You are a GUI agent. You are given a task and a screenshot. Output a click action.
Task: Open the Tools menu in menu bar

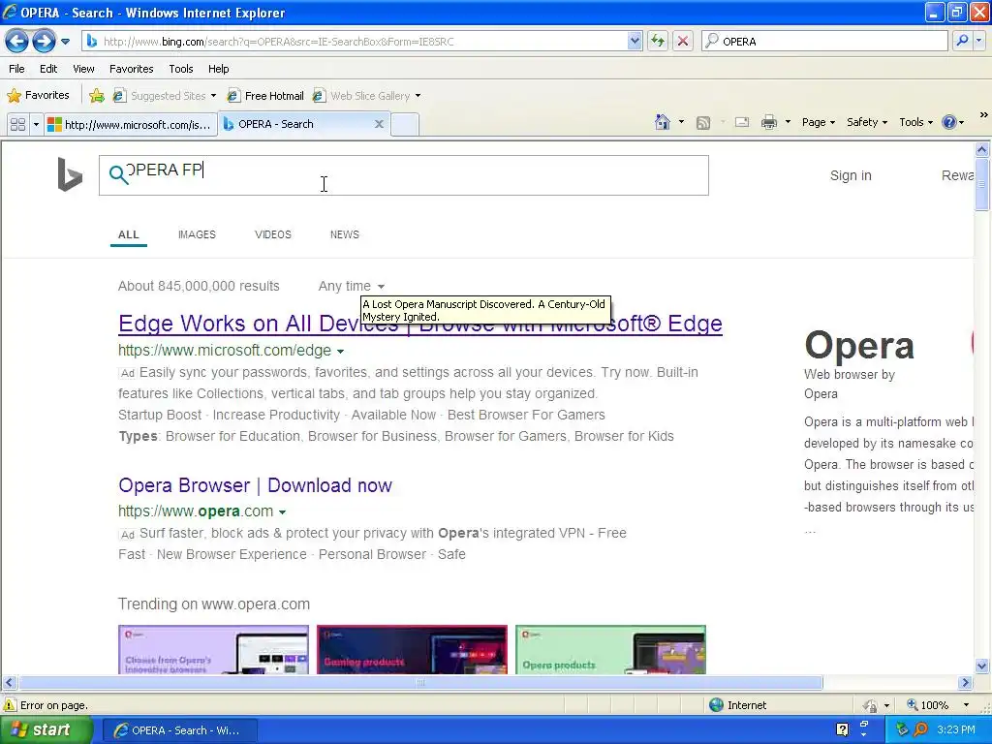(x=181, y=69)
